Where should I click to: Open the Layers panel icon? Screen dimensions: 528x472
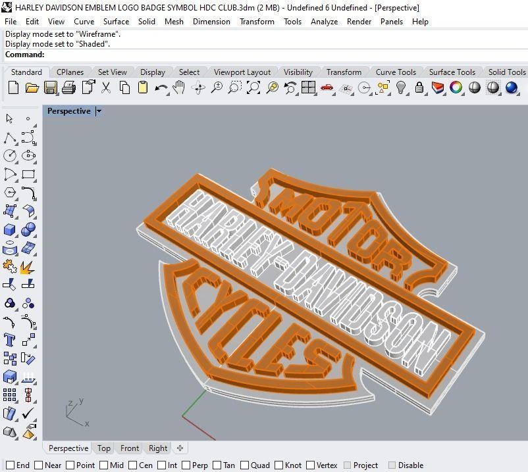pyautogui.click(x=437, y=88)
